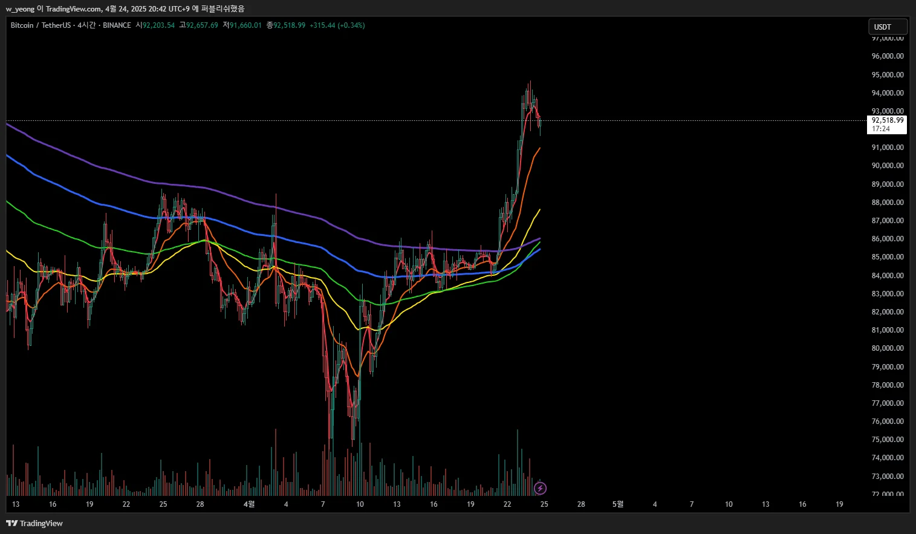Image resolution: width=916 pixels, height=534 pixels.
Task: Click the low value 91,660.01
Action: click(x=245, y=25)
